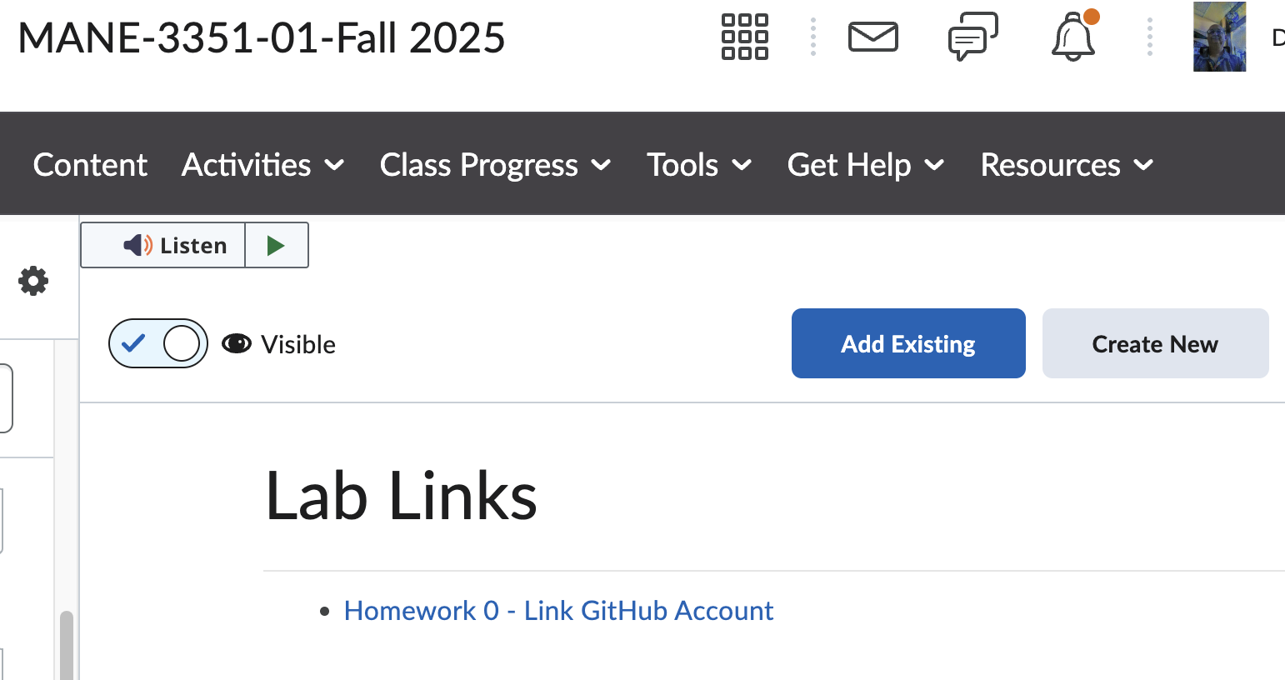Click the Listen speaker button
1285x680 pixels.
(x=163, y=245)
